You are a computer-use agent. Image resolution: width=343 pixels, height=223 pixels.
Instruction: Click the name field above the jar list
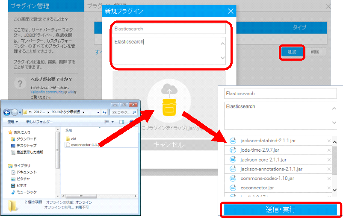(x=281, y=94)
